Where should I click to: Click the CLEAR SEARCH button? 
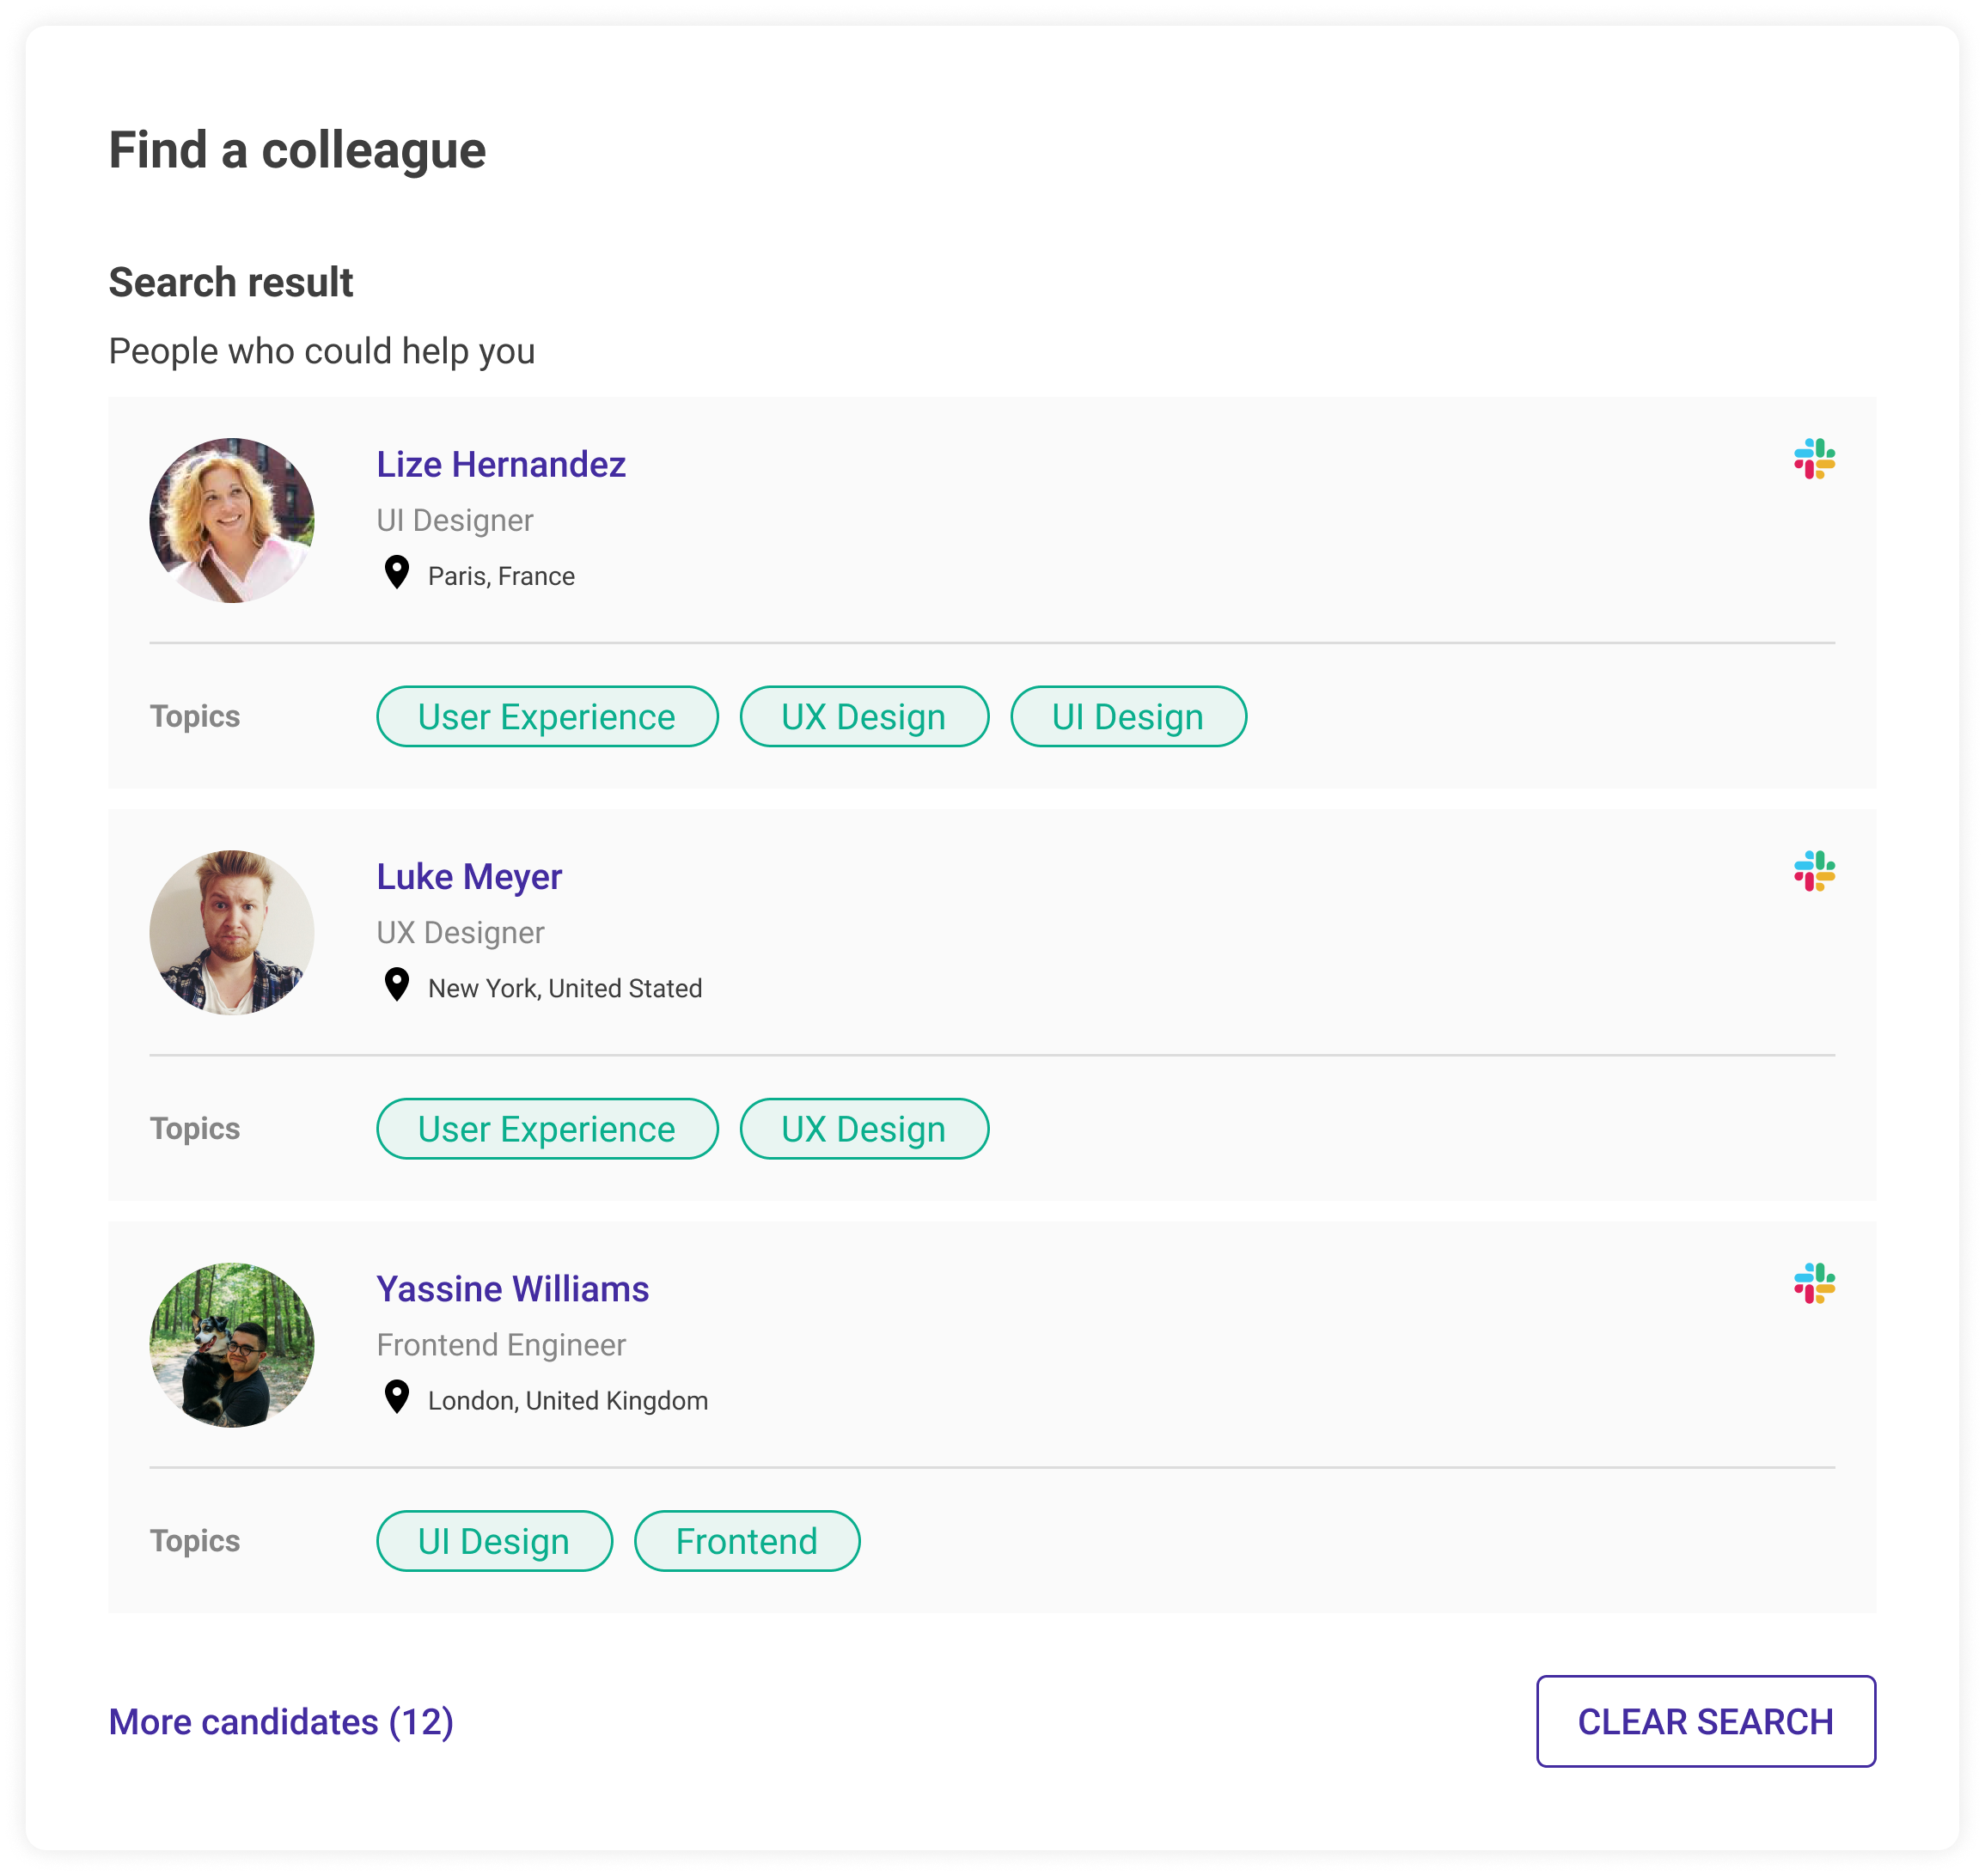tap(1706, 1722)
